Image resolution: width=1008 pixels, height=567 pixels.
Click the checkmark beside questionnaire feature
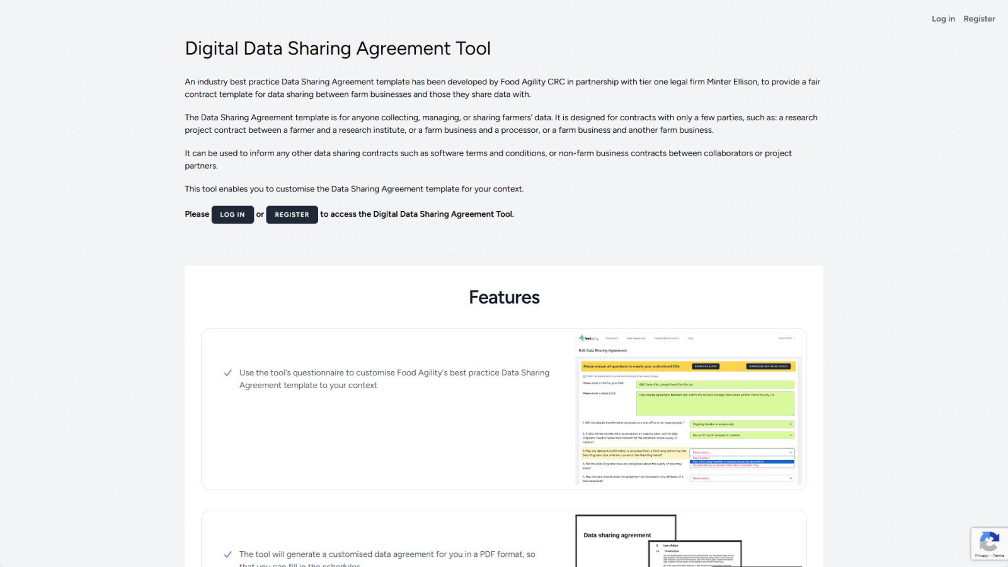[227, 373]
